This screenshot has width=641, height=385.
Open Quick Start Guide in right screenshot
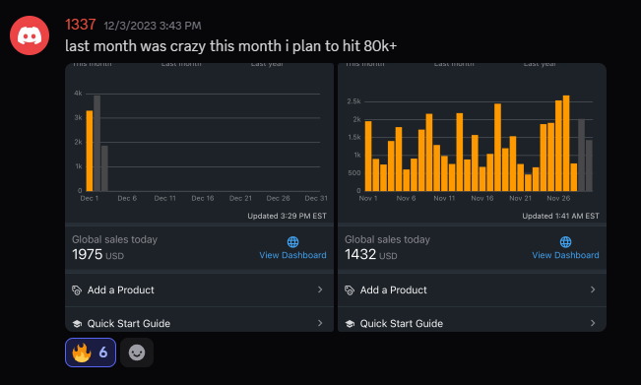coord(472,320)
